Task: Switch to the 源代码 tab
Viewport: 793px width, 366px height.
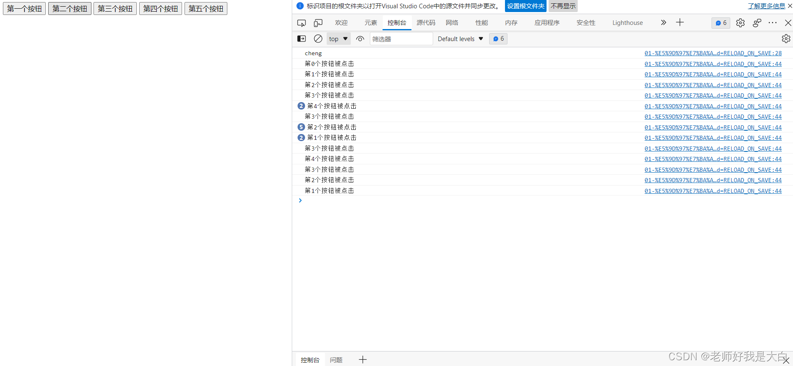Action: [x=426, y=23]
